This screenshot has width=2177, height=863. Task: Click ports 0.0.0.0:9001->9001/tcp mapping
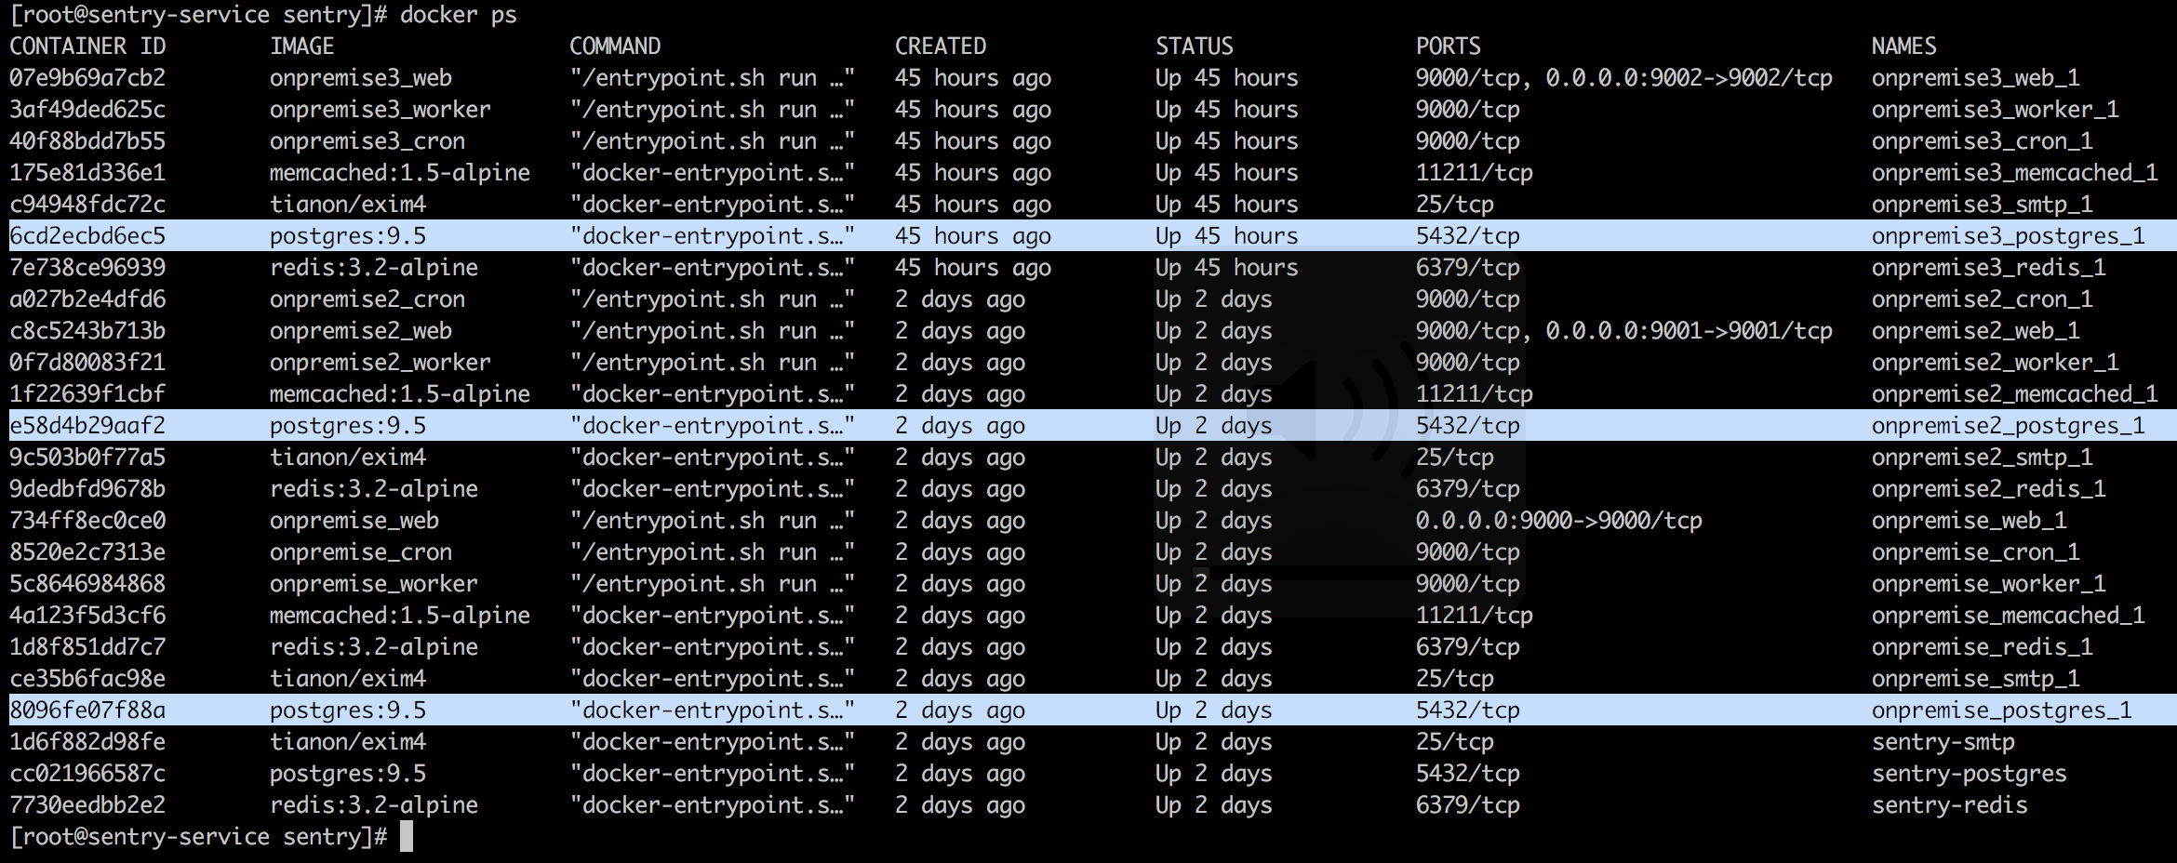(1690, 331)
